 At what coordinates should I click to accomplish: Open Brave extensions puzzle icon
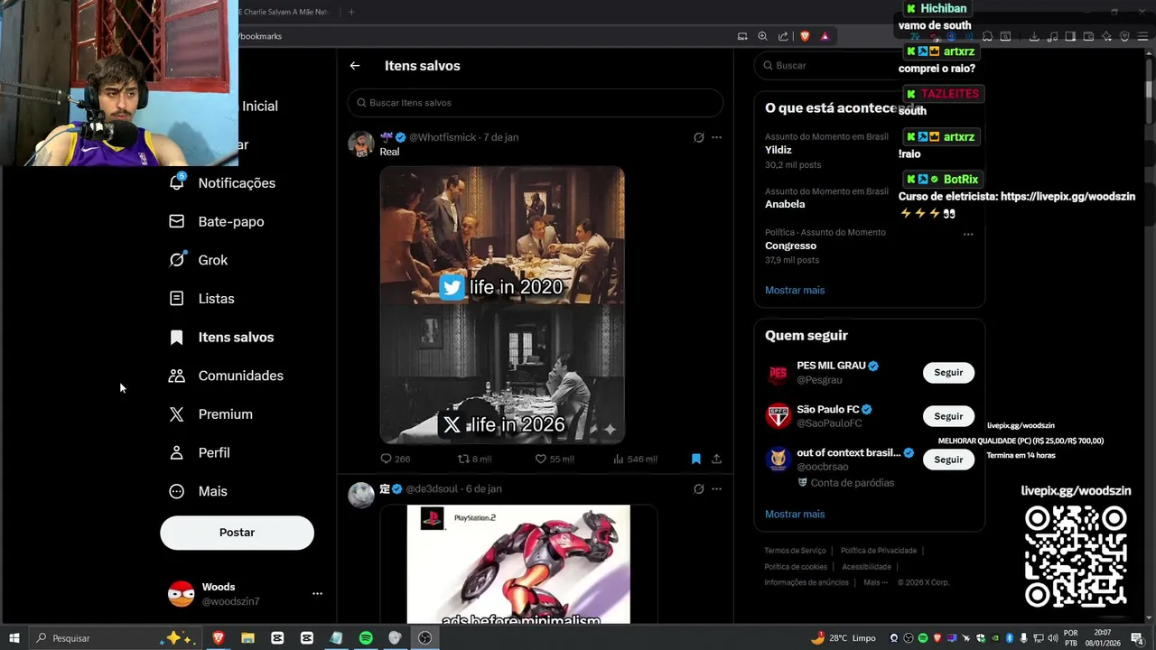click(x=987, y=36)
